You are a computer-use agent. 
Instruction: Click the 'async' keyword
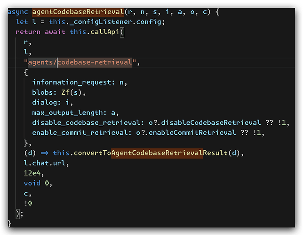click(x=18, y=12)
